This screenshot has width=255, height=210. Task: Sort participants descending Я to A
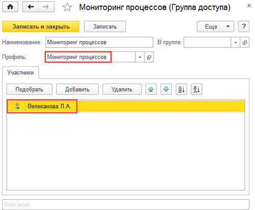click(x=196, y=89)
